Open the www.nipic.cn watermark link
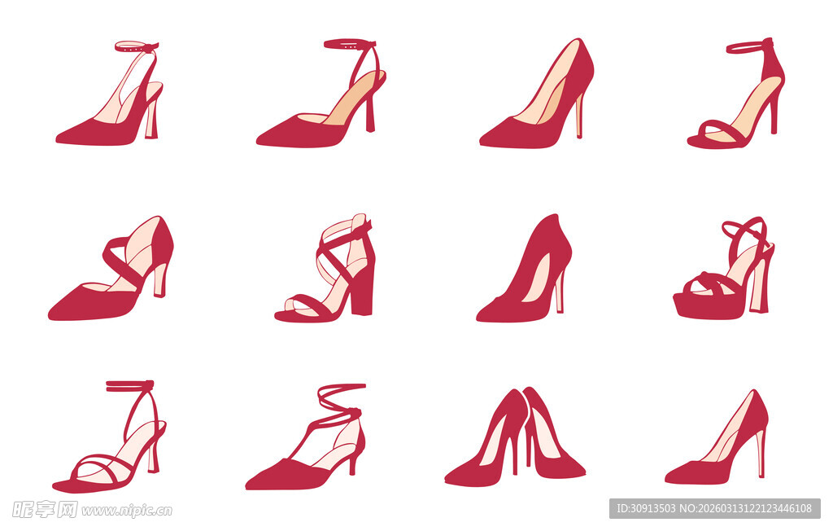The image size is (833, 531). pyautogui.click(x=127, y=511)
